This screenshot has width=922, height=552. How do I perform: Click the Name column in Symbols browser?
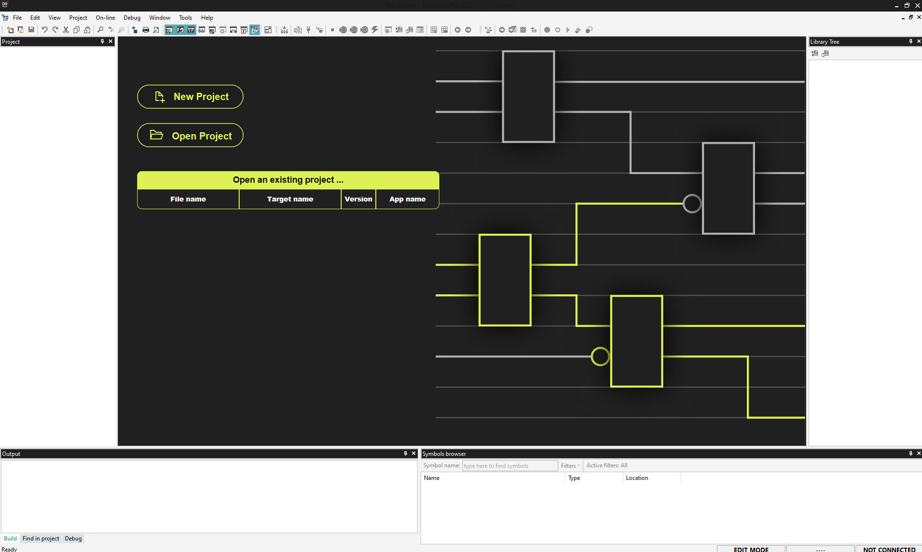coord(493,478)
